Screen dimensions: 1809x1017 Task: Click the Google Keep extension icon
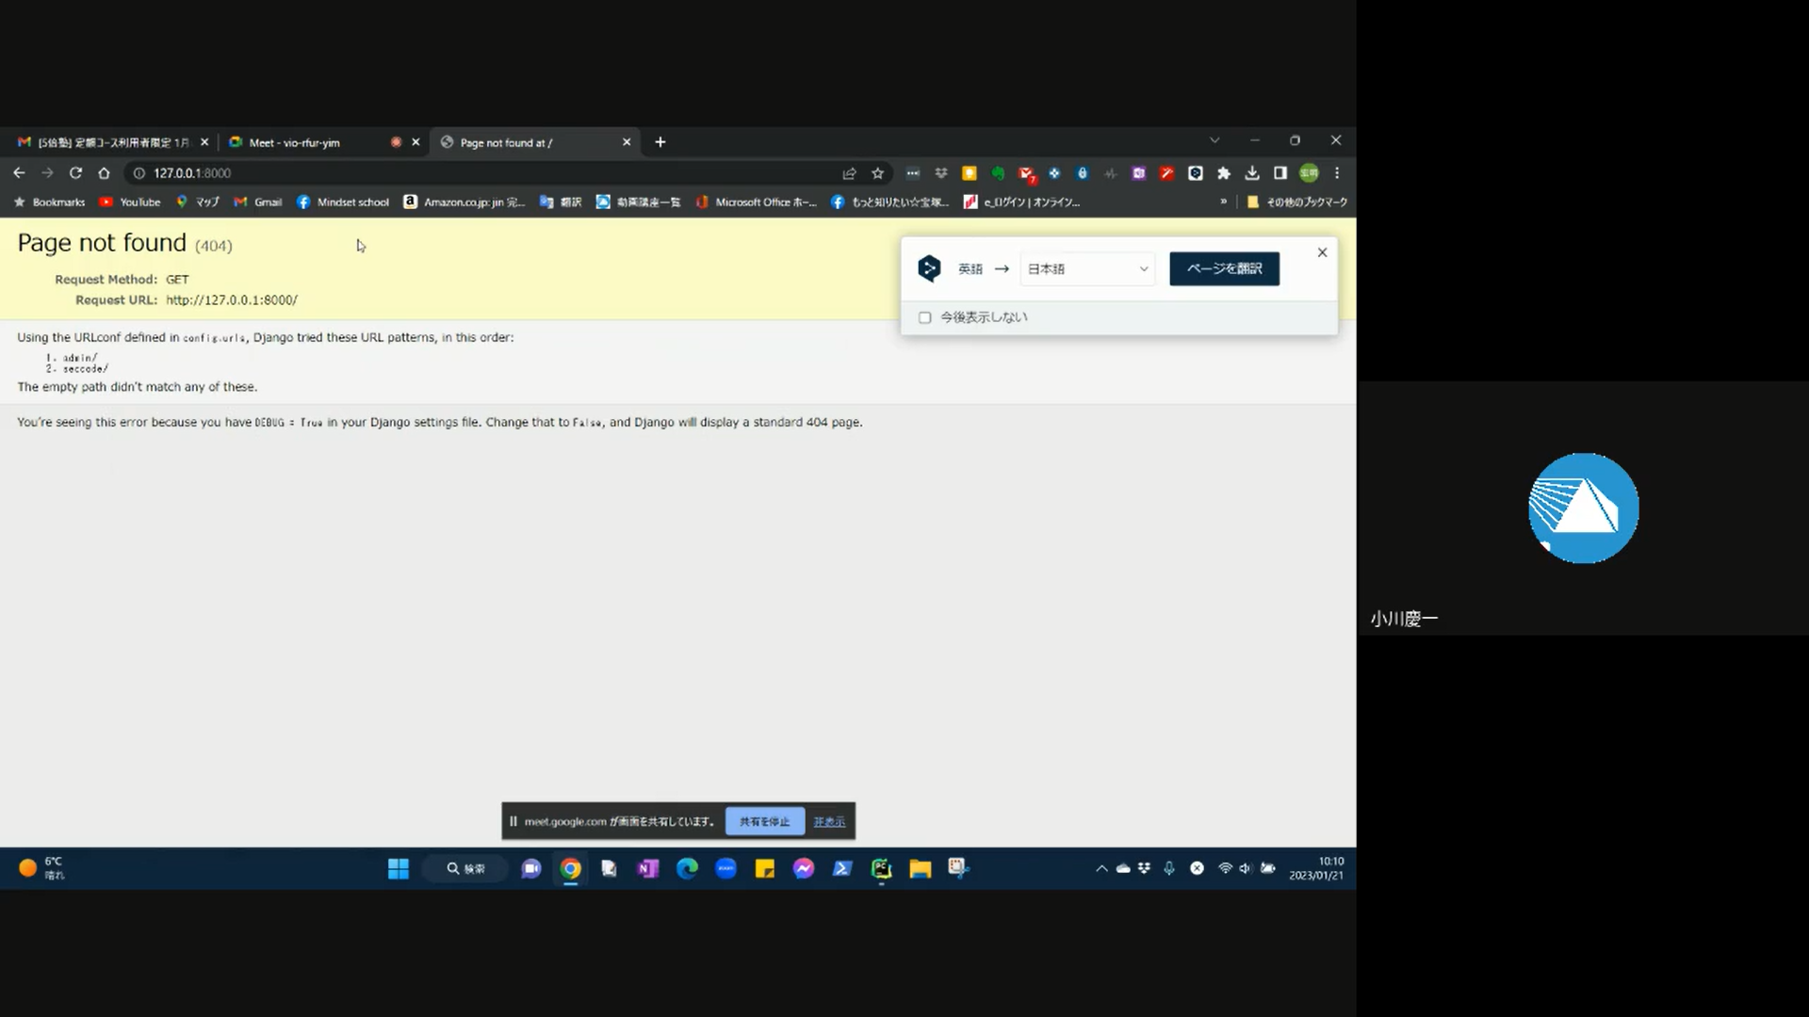click(969, 173)
